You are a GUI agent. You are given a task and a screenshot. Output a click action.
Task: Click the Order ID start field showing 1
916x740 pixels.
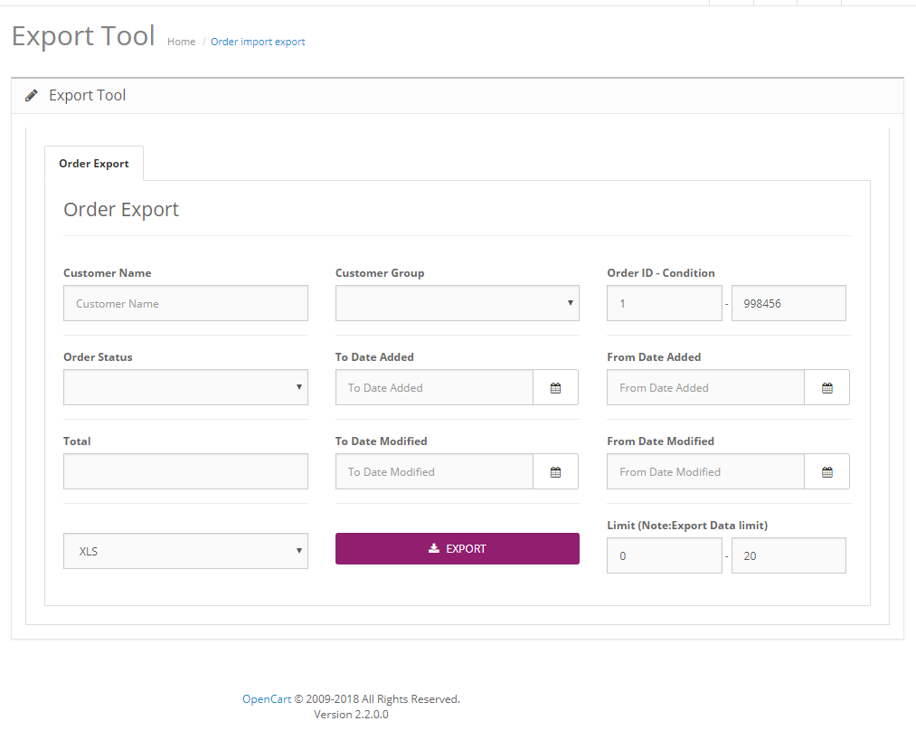point(665,303)
